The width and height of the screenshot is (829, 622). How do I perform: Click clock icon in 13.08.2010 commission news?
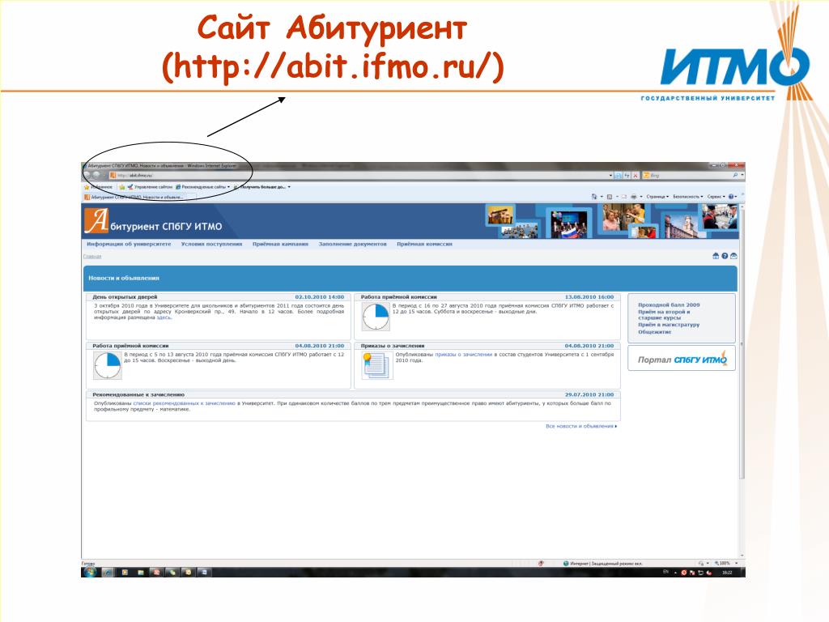[x=376, y=317]
